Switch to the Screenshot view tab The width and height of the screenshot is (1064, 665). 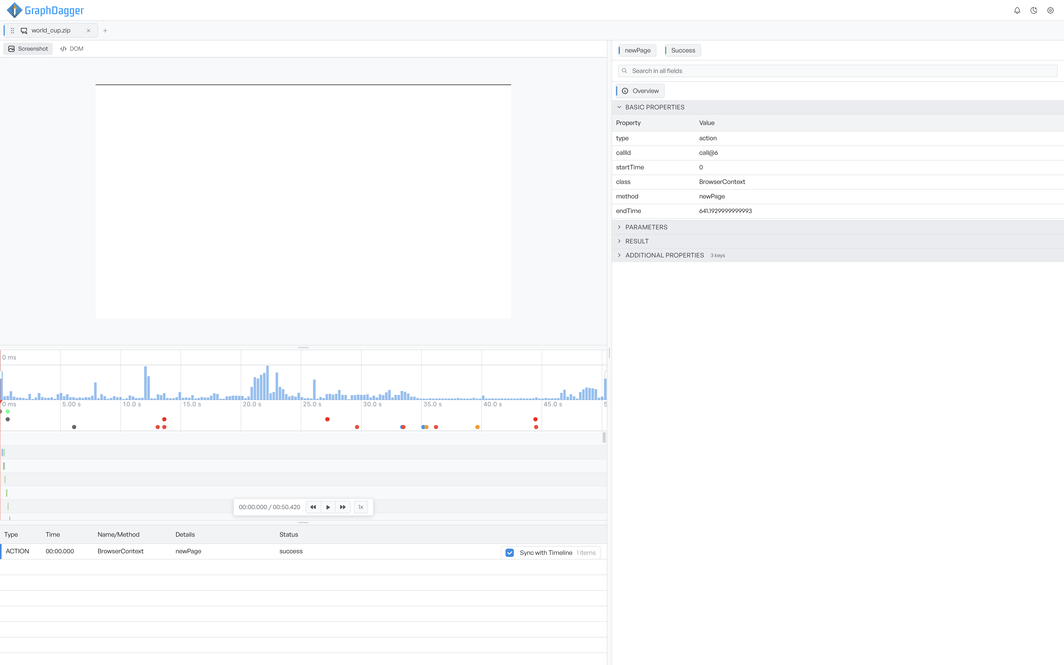28,49
